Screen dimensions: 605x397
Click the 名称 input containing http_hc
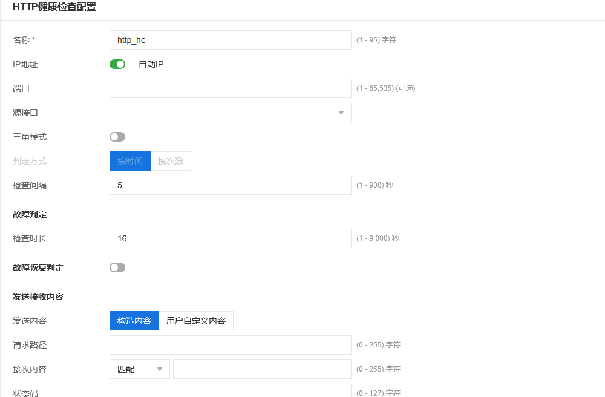pyautogui.click(x=230, y=40)
